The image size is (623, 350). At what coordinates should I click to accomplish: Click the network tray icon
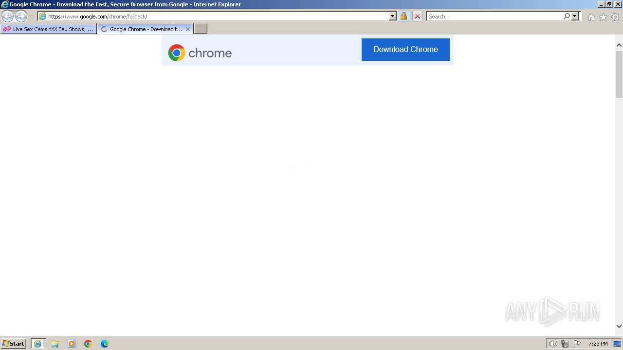pyautogui.click(x=565, y=344)
